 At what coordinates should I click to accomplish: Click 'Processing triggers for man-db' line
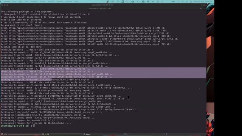tap(29, 121)
